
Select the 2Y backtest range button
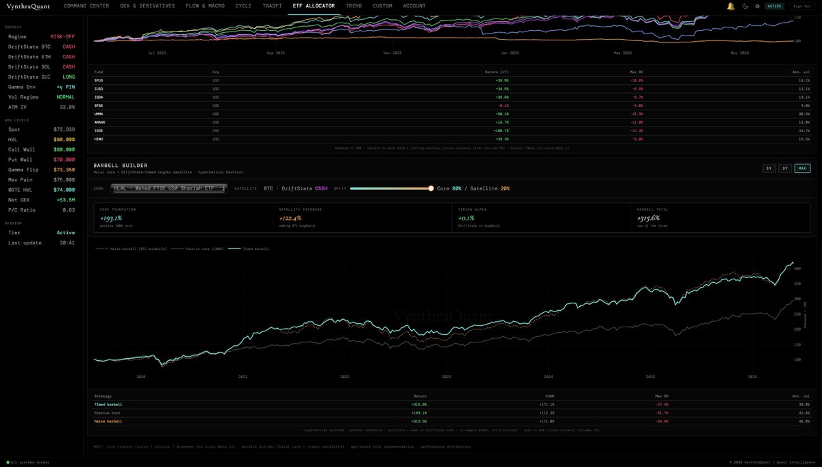click(785, 168)
